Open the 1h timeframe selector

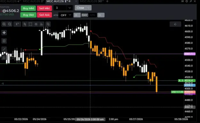pyautogui.click(x=17, y=24)
